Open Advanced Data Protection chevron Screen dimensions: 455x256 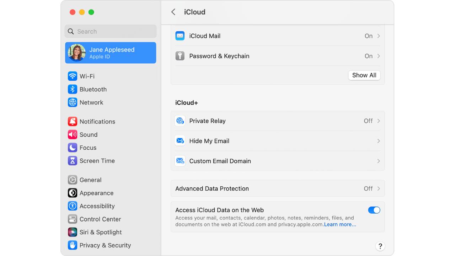click(379, 188)
